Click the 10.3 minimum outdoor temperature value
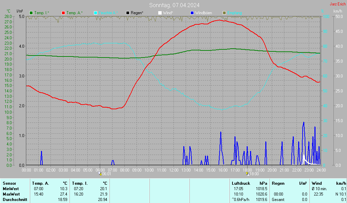The height and width of the screenshot is (203, 347). coord(63,189)
